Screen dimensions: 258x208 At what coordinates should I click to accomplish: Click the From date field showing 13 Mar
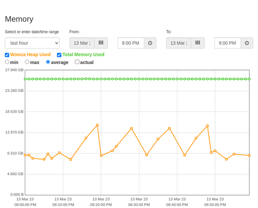coord(82,43)
